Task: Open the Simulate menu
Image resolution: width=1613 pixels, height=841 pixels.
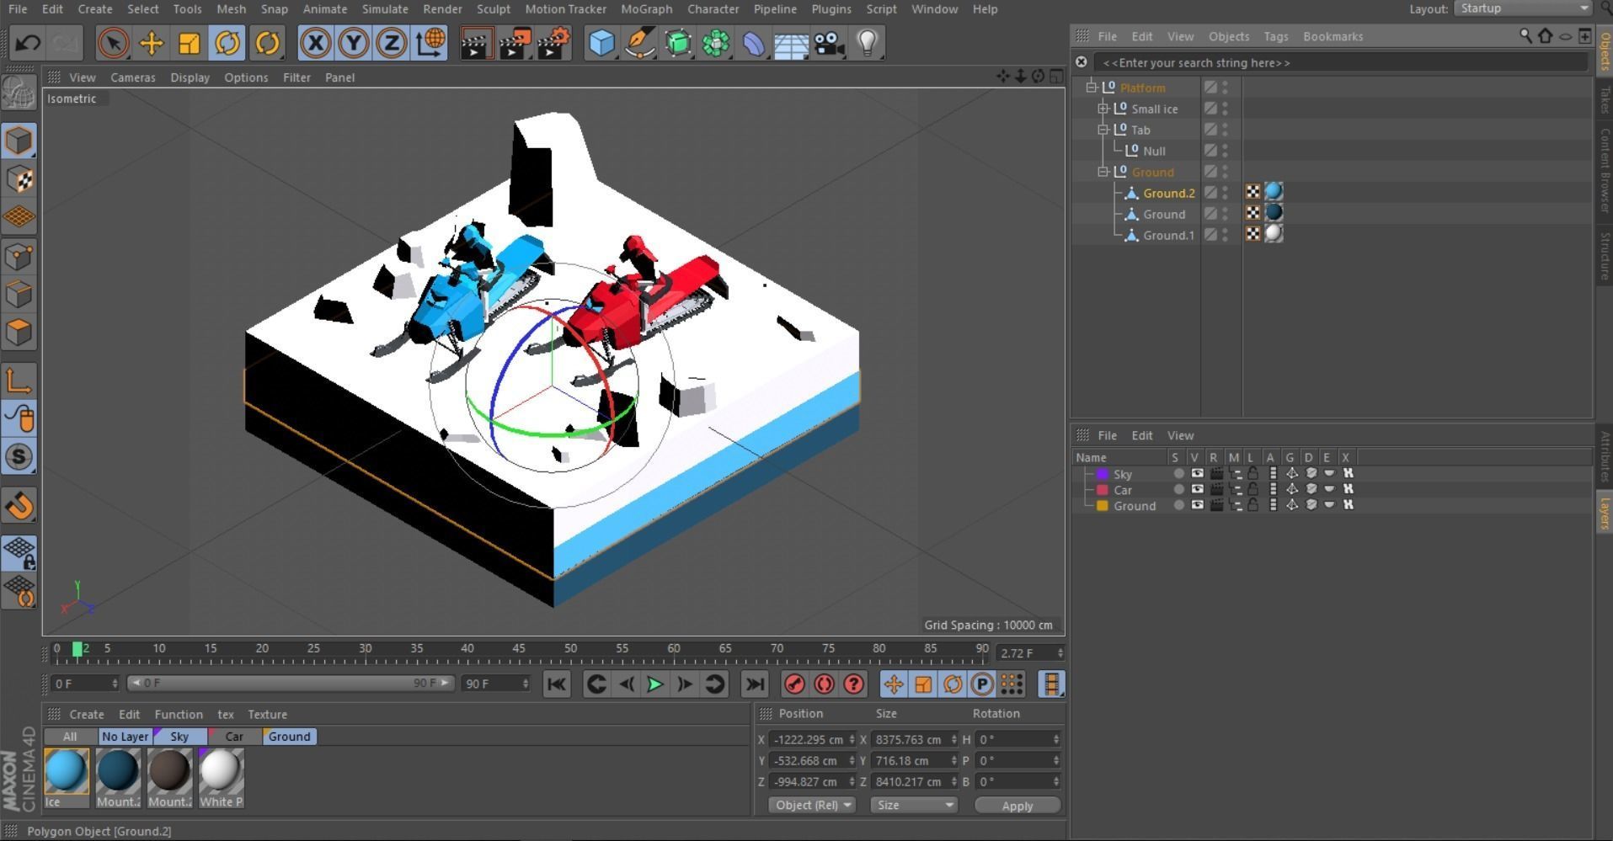Action: (x=385, y=9)
